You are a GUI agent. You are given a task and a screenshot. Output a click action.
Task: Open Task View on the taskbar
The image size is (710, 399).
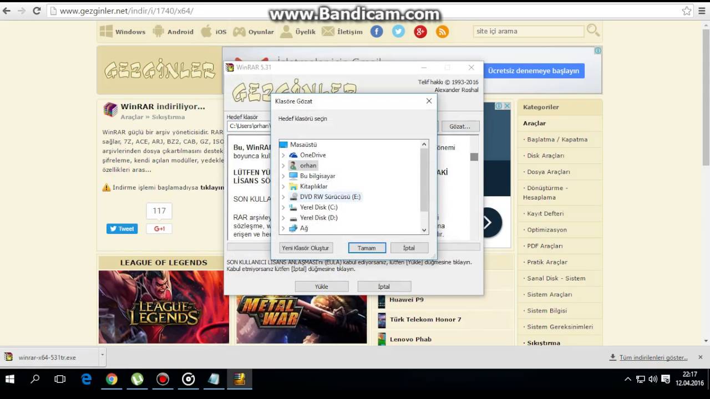point(60,379)
